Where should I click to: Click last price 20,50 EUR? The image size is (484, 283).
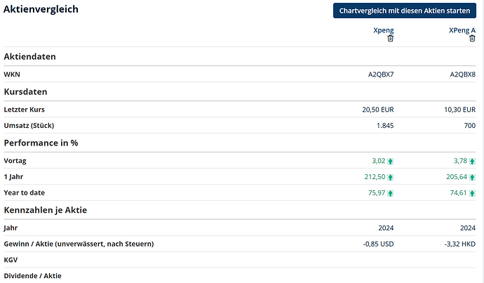tap(377, 110)
